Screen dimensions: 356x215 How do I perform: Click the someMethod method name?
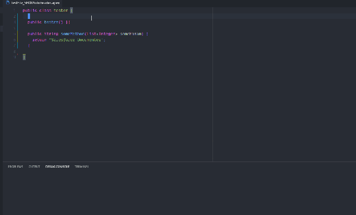(x=73, y=34)
